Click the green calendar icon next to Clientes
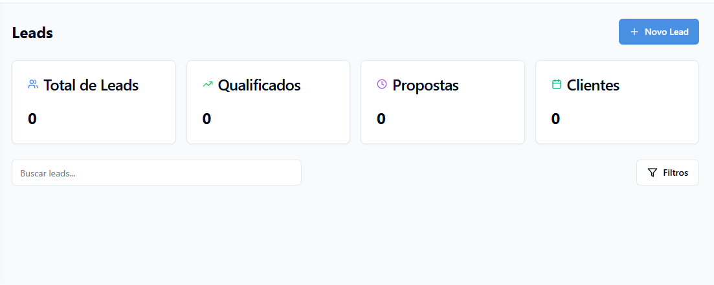This screenshot has width=714, height=285. (557, 84)
